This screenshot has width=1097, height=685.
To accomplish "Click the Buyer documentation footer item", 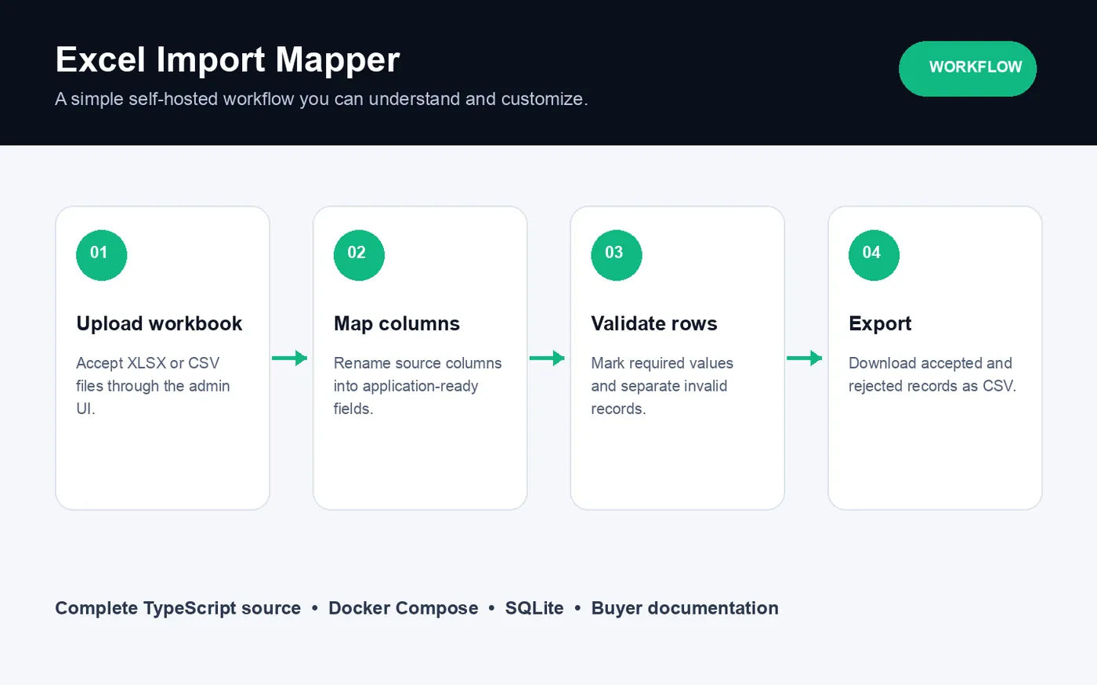I will (x=685, y=608).
